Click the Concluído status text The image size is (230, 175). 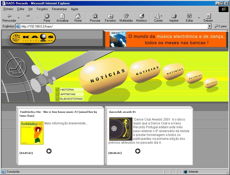point(13,172)
